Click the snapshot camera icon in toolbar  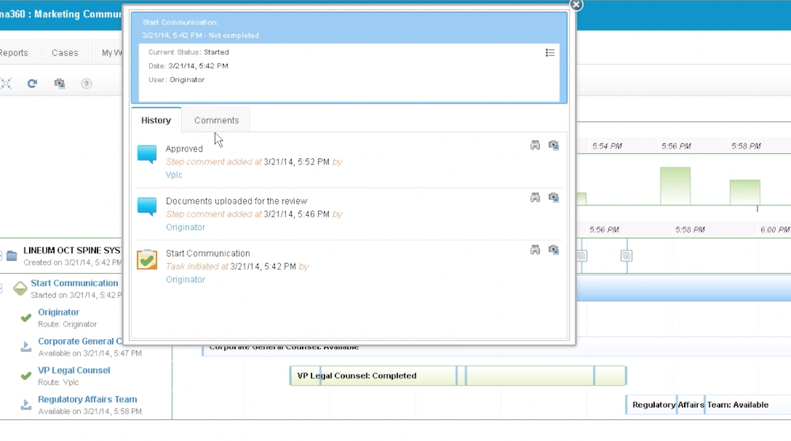tap(59, 83)
